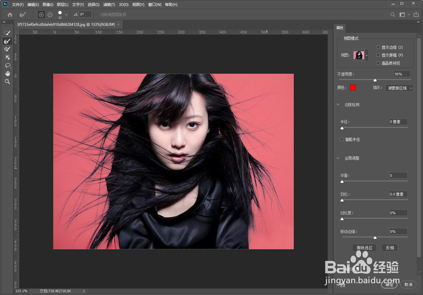Collapse the right panel double arrows
Image resolution: width=423 pixels, height=295 pixels.
[418, 22]
